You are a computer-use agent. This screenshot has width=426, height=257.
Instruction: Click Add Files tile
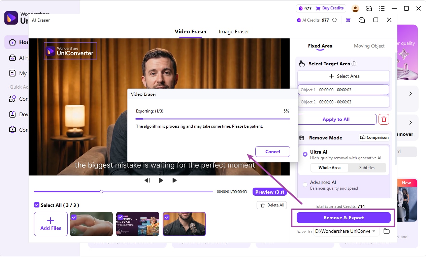pos(51,224)
